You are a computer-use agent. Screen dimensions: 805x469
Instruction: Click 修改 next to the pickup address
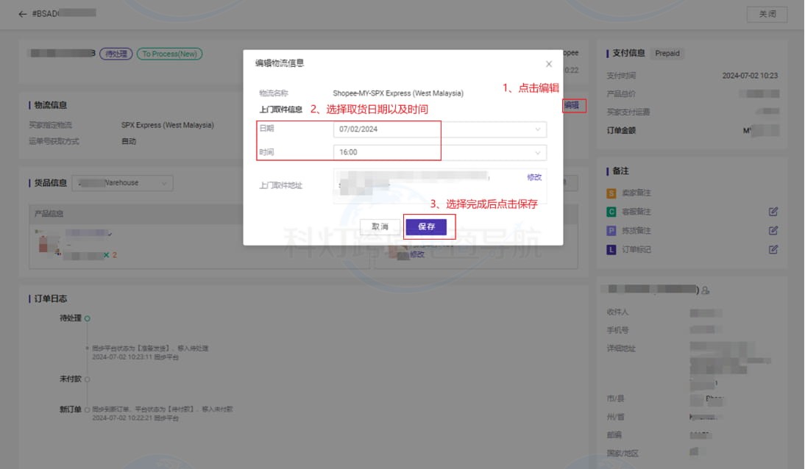535,177
